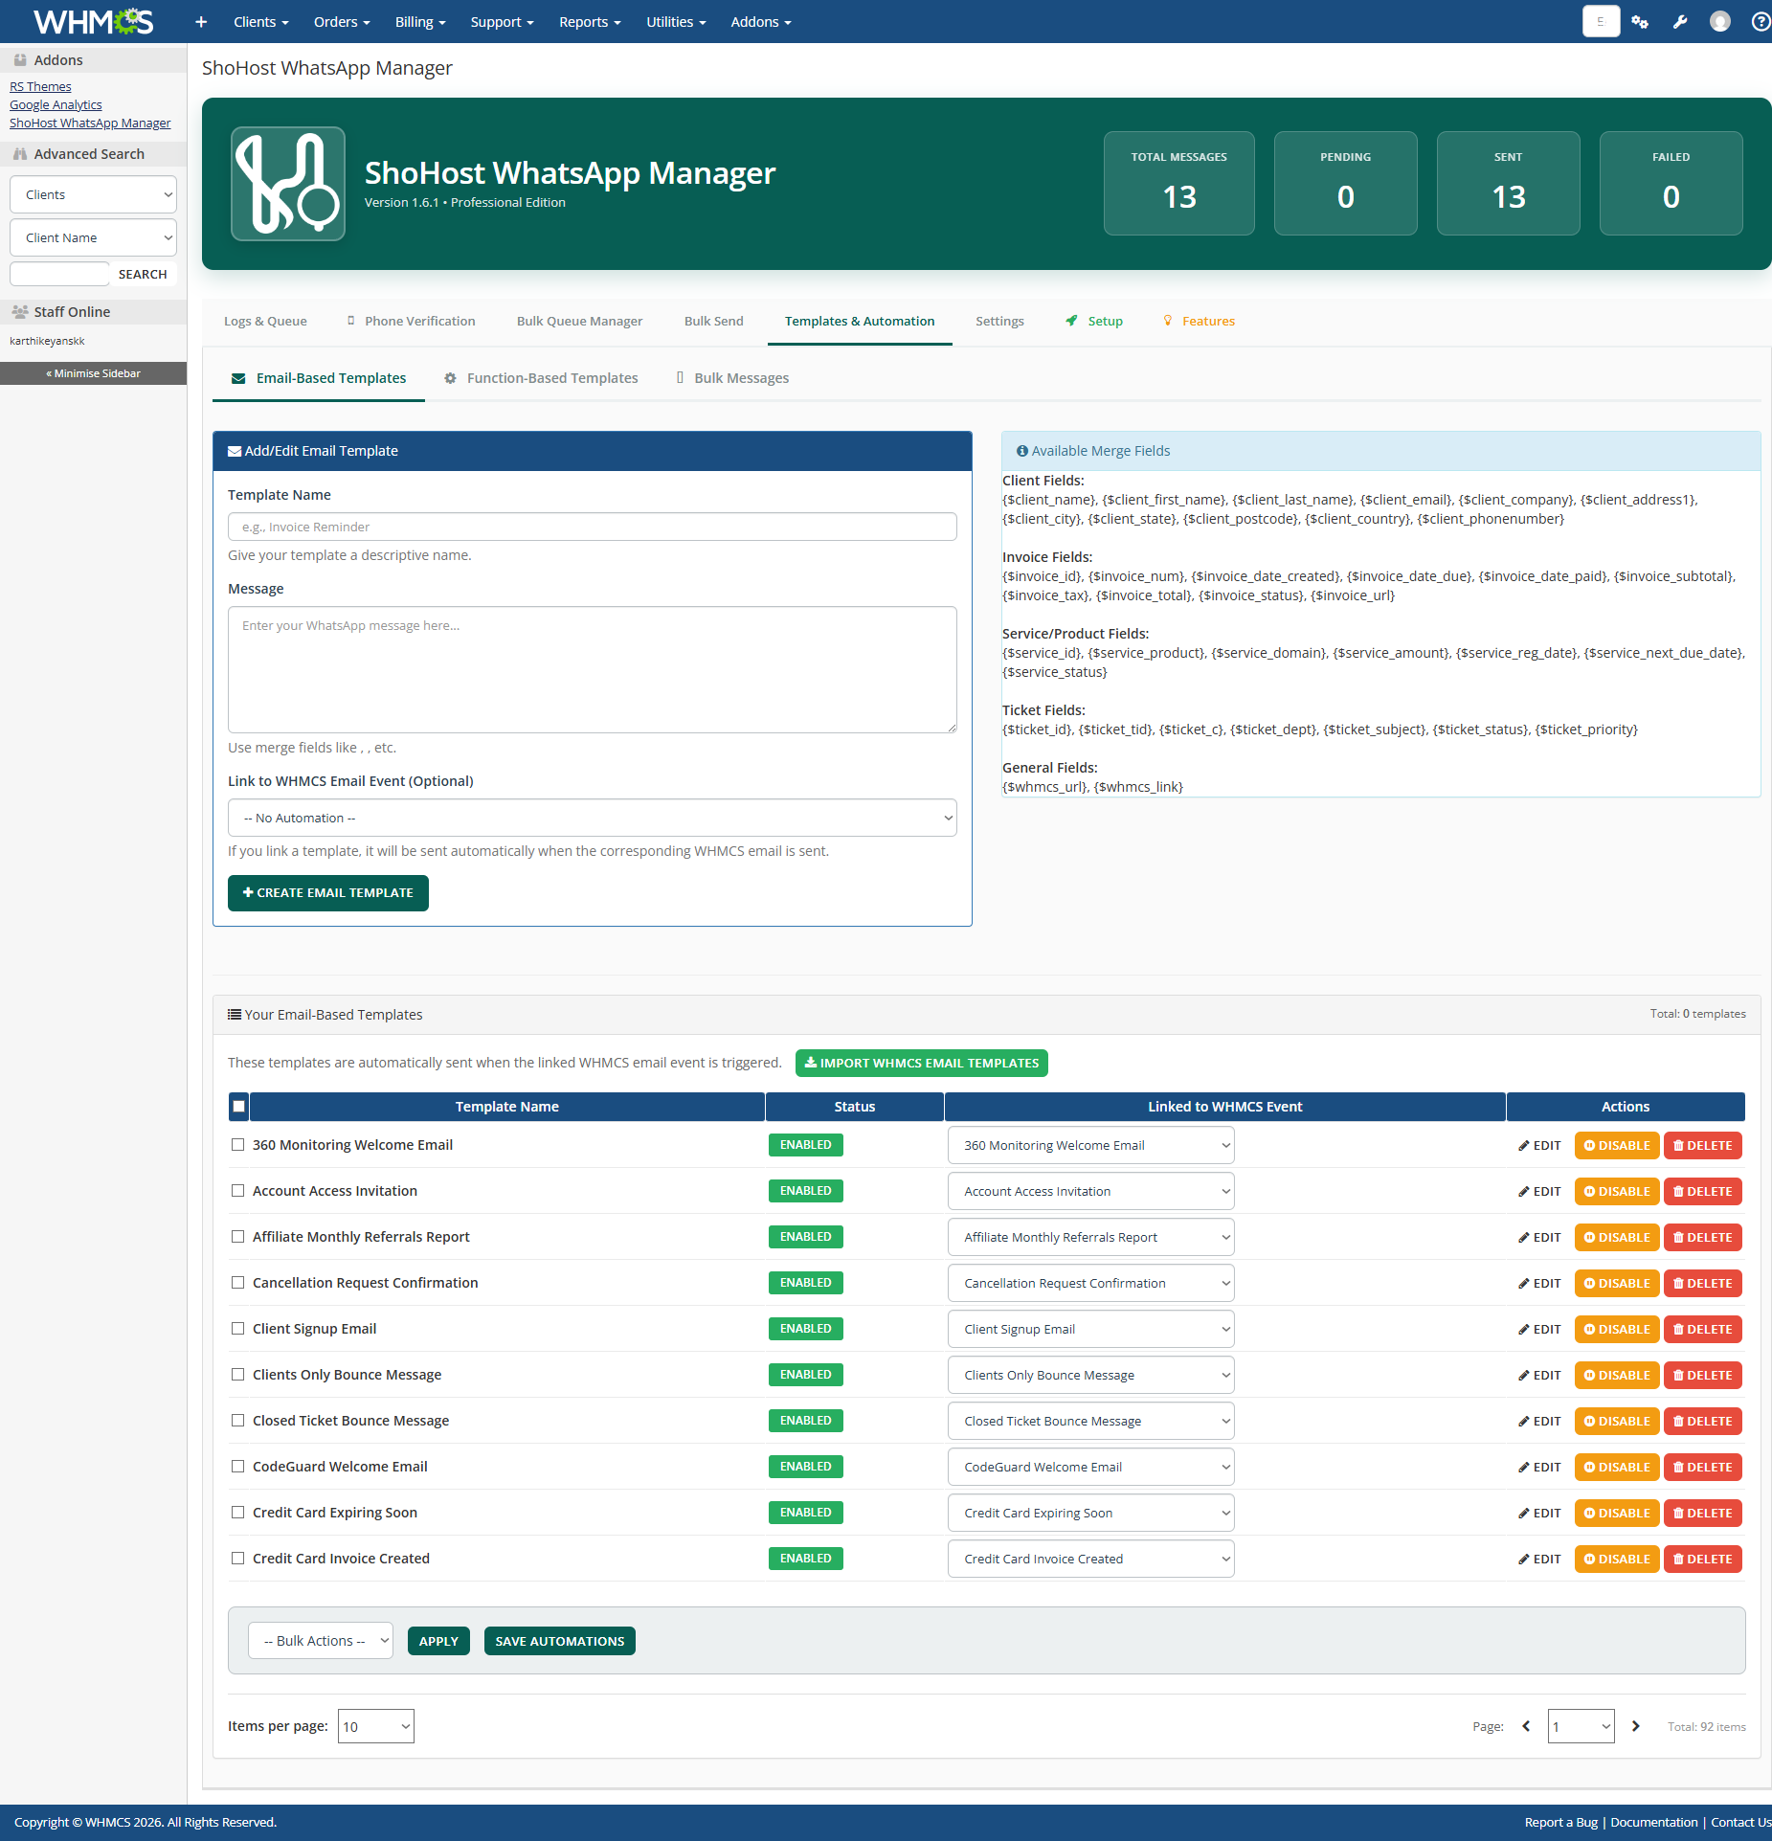Click the help question mark icon
Viewport: 1772px width, 1841px height.
(x=1761, y=22)
